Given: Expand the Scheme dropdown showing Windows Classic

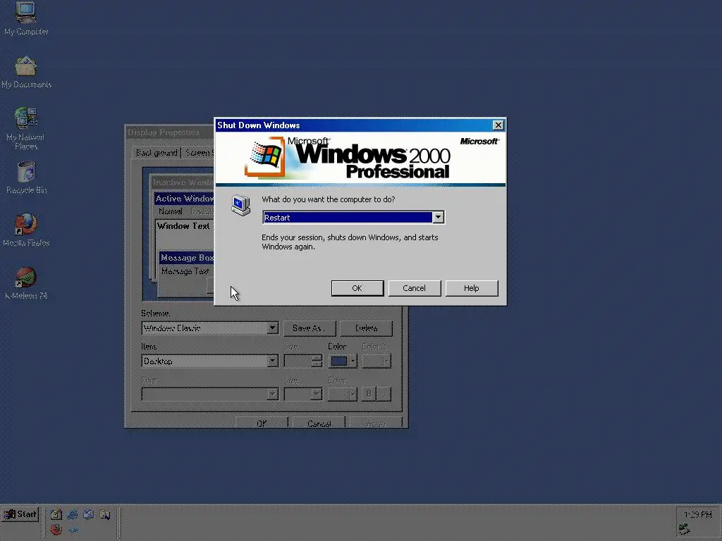Looking at the screenshot, I should [272, 328].
